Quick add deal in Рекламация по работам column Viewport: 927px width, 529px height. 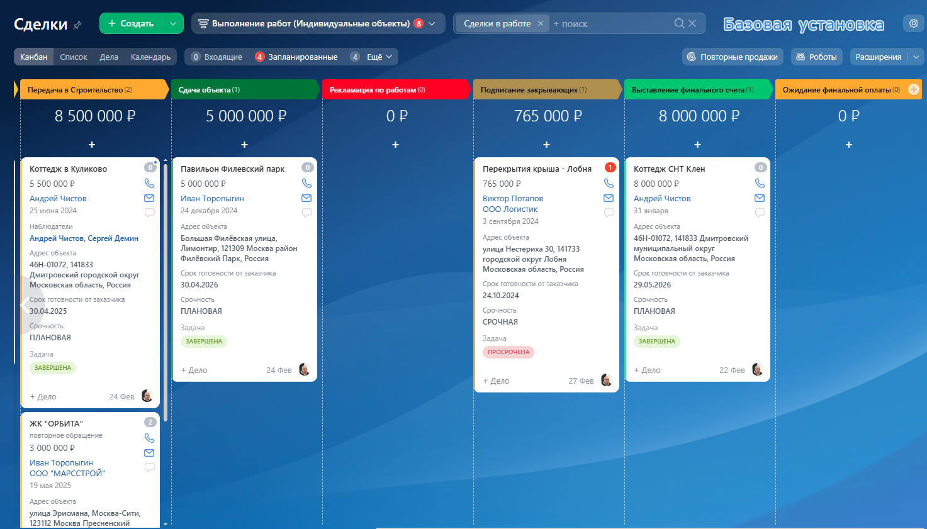[395, 145]
